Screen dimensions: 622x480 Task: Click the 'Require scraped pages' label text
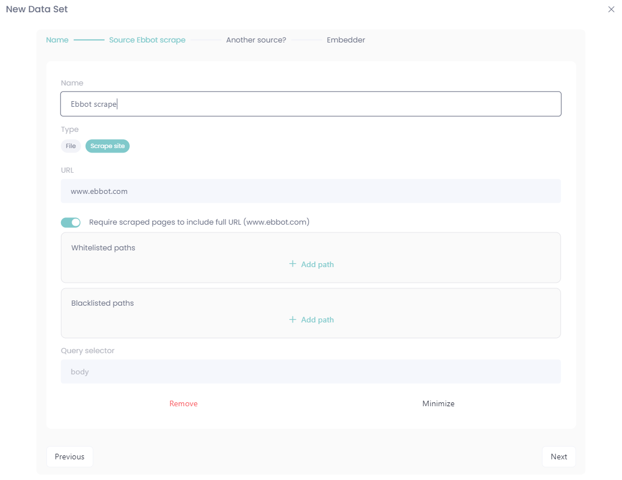[199, 222]
